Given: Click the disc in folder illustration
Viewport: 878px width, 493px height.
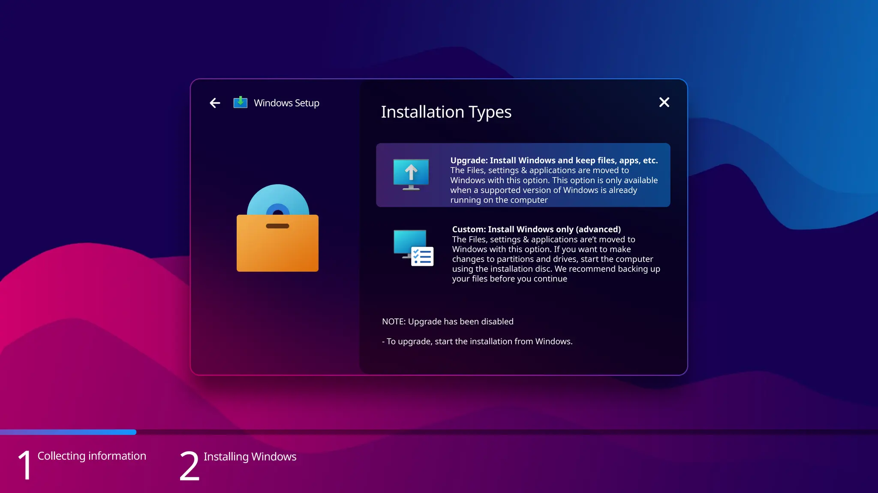Looking at the screenshot, I should pyautogui.click(x=277, y=228).
